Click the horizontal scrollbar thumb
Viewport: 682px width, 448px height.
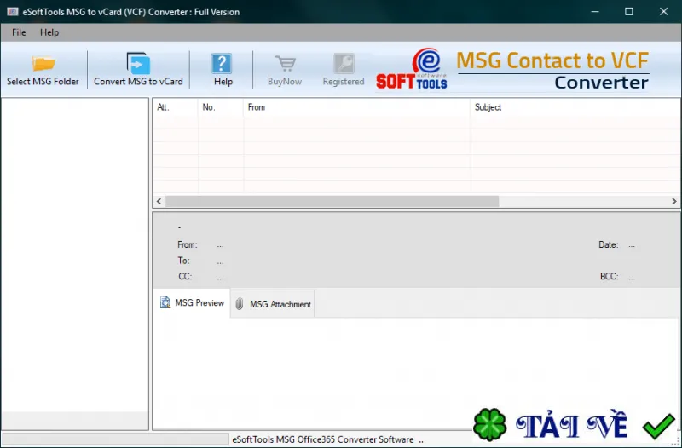tap(332, 201)
